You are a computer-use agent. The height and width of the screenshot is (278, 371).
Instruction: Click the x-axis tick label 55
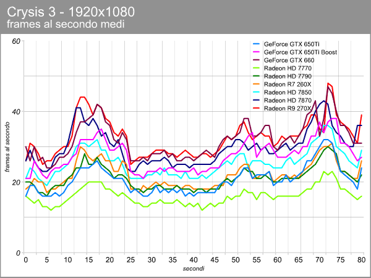click(257, 260)
